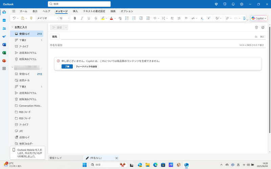This screenshot has height=169, width=271.
Task: Insert quote formatting
Action: 186,18
